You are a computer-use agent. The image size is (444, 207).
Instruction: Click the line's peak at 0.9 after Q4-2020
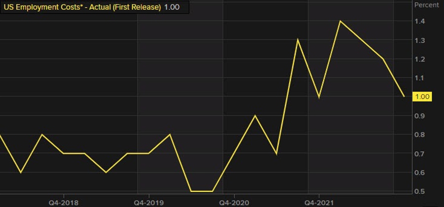(255, 115)
